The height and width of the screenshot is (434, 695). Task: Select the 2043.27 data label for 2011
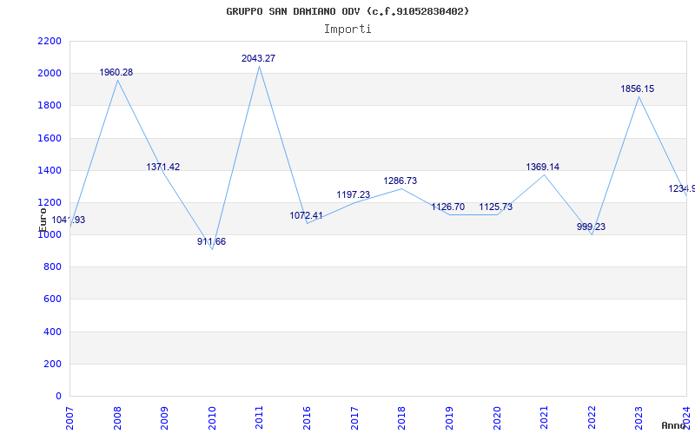click(x=258, y=58)
